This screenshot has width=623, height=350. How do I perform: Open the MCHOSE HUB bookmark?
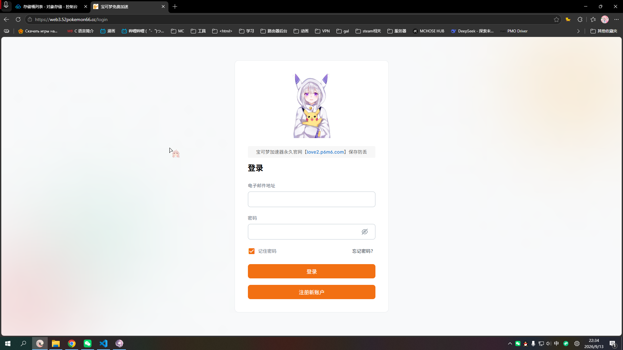[428, 31]
